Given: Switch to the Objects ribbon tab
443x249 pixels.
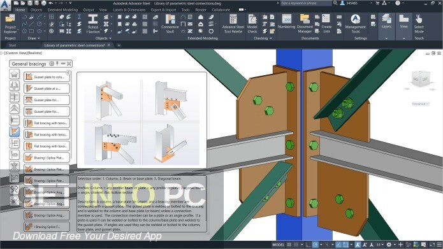Looking at the screenshot, I should [x=36, y=10].
